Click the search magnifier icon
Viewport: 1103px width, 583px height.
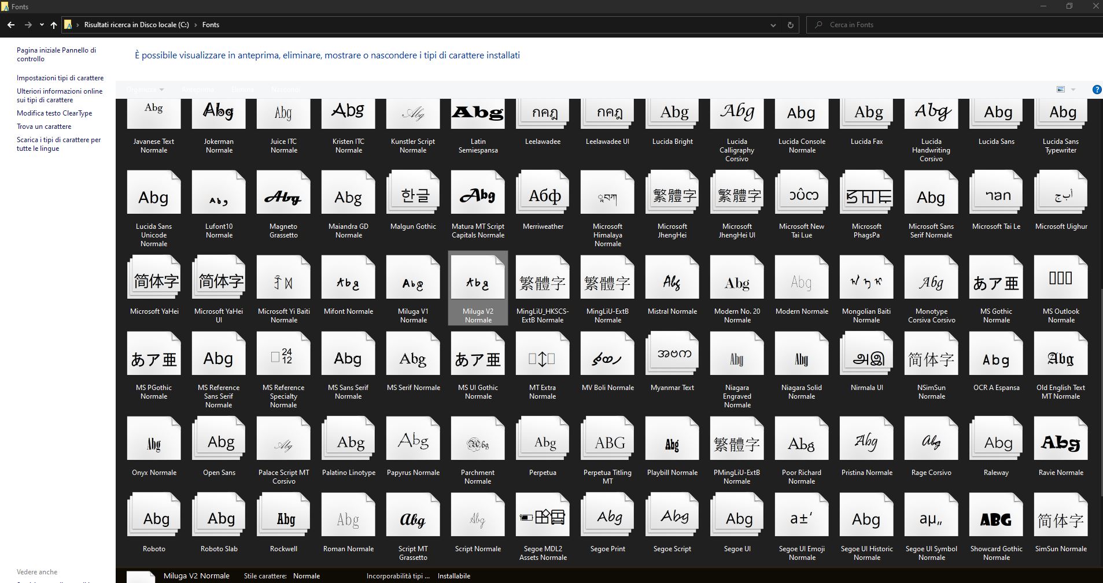click(820, 24)
